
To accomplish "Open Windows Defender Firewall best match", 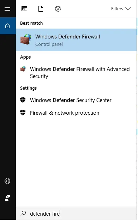I will (x=76, y=40).
